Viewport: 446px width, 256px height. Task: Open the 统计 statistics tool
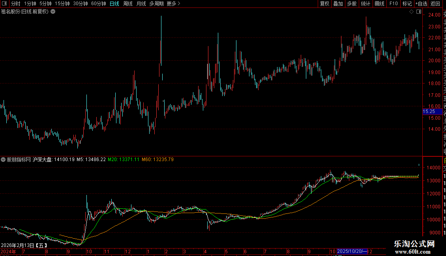(365, 4)
